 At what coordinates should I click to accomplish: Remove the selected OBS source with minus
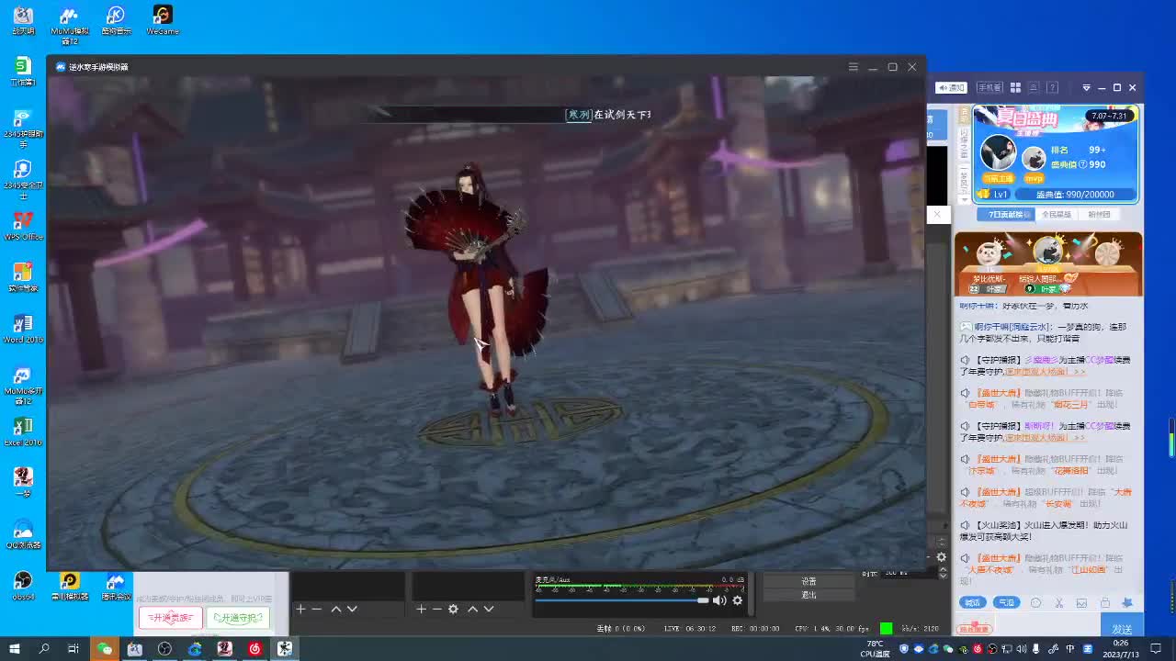[x=437, y=609]
